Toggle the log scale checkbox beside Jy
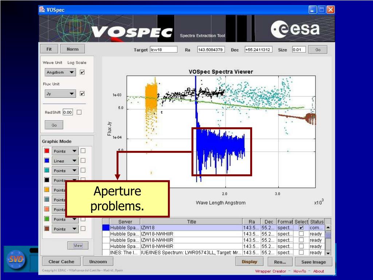 [x=82, y=94]
